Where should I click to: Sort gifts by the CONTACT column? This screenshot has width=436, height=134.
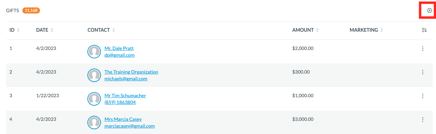101,30
